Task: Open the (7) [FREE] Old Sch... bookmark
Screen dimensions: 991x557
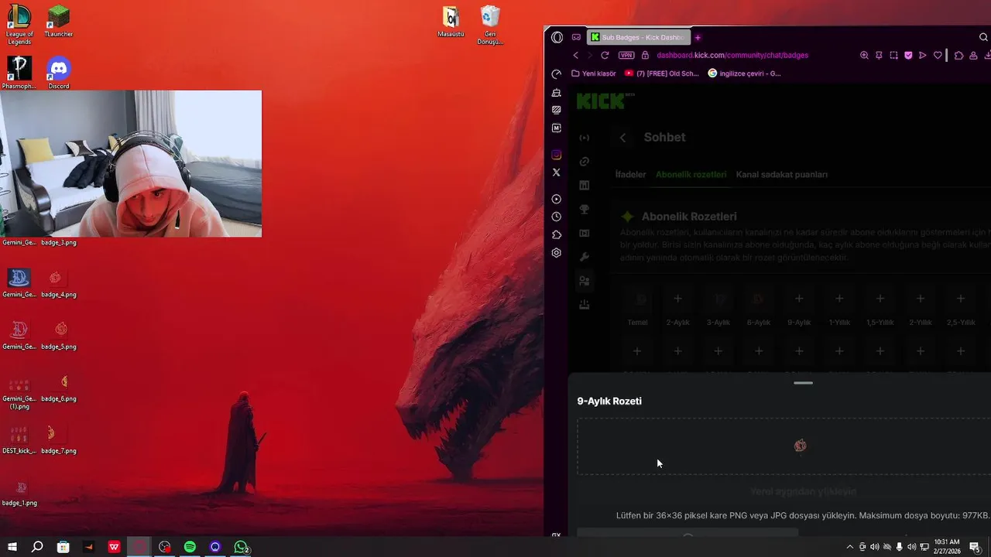Action: [x=662, y=73]
